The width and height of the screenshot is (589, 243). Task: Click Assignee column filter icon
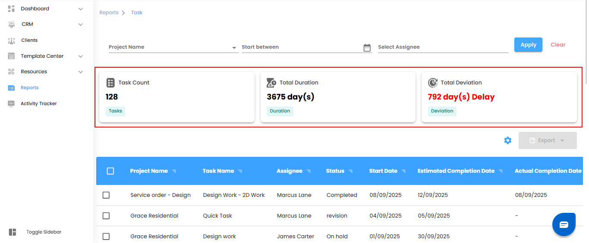coord(309,171)
